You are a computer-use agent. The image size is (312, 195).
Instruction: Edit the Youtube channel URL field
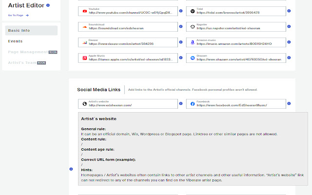pyautogui.click(x=128, y=11)
